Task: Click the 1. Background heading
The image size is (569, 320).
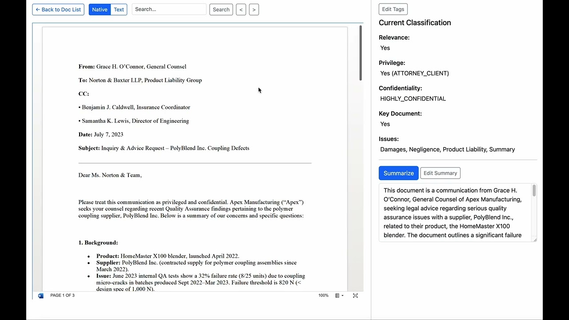Action: (x=98, y=243)
